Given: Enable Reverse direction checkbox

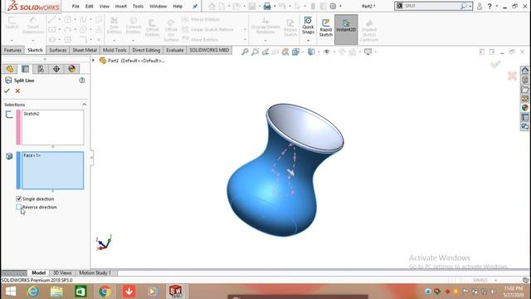Looking at the screenshot, I should pos(18,207).
